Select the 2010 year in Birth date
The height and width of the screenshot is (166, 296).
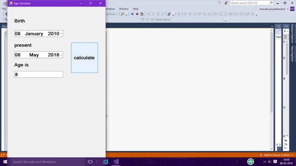[x=53, y=34]
